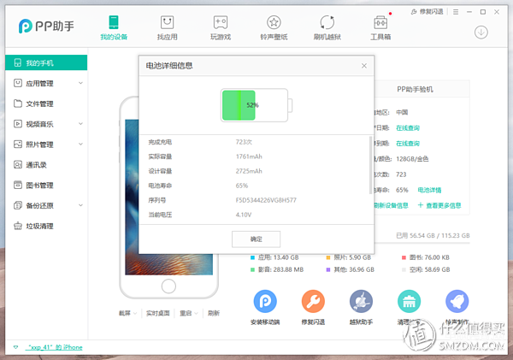Screen dimensions: 513x360
Task: Click the orange 修复闪退 wrench icon
Action: 313,301
